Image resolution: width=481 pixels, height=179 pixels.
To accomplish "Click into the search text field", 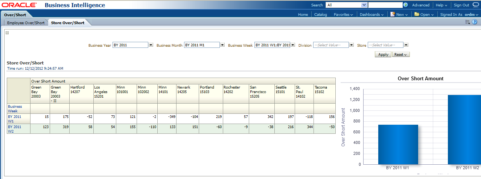I will [x=385, y=5].
